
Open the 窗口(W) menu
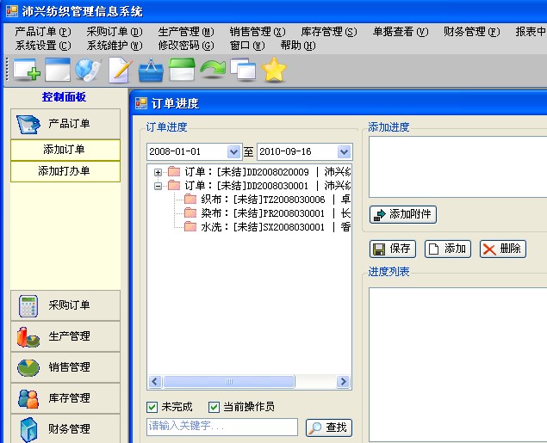tap(247, 46)
